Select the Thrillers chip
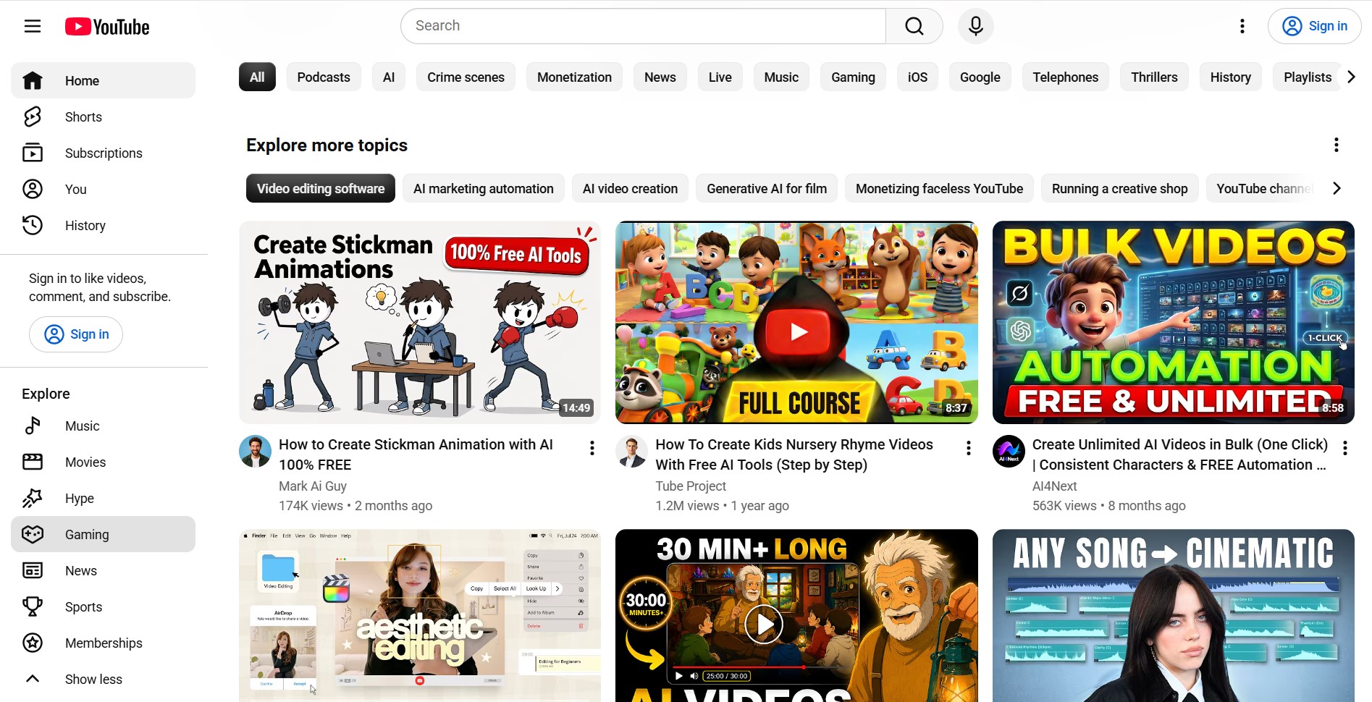 point(1154,77)
